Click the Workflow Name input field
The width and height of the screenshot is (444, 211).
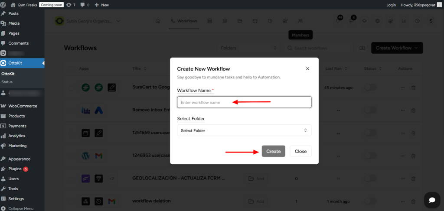coord(244,102)
